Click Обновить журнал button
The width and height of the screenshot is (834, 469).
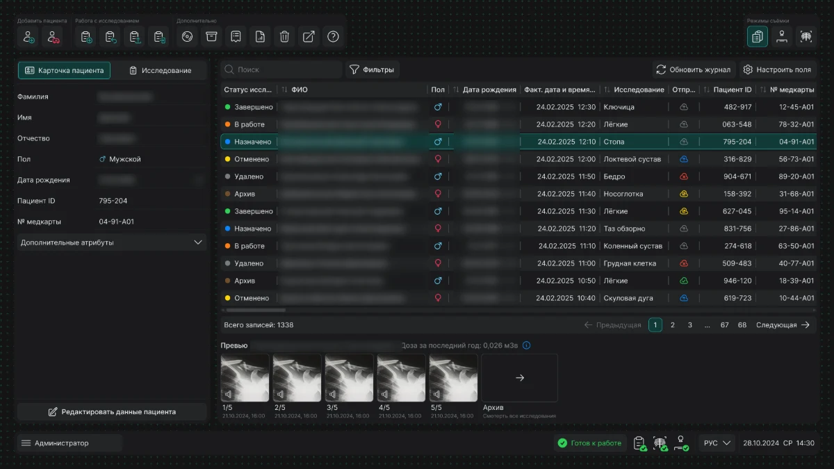click(x=693, y=69)
